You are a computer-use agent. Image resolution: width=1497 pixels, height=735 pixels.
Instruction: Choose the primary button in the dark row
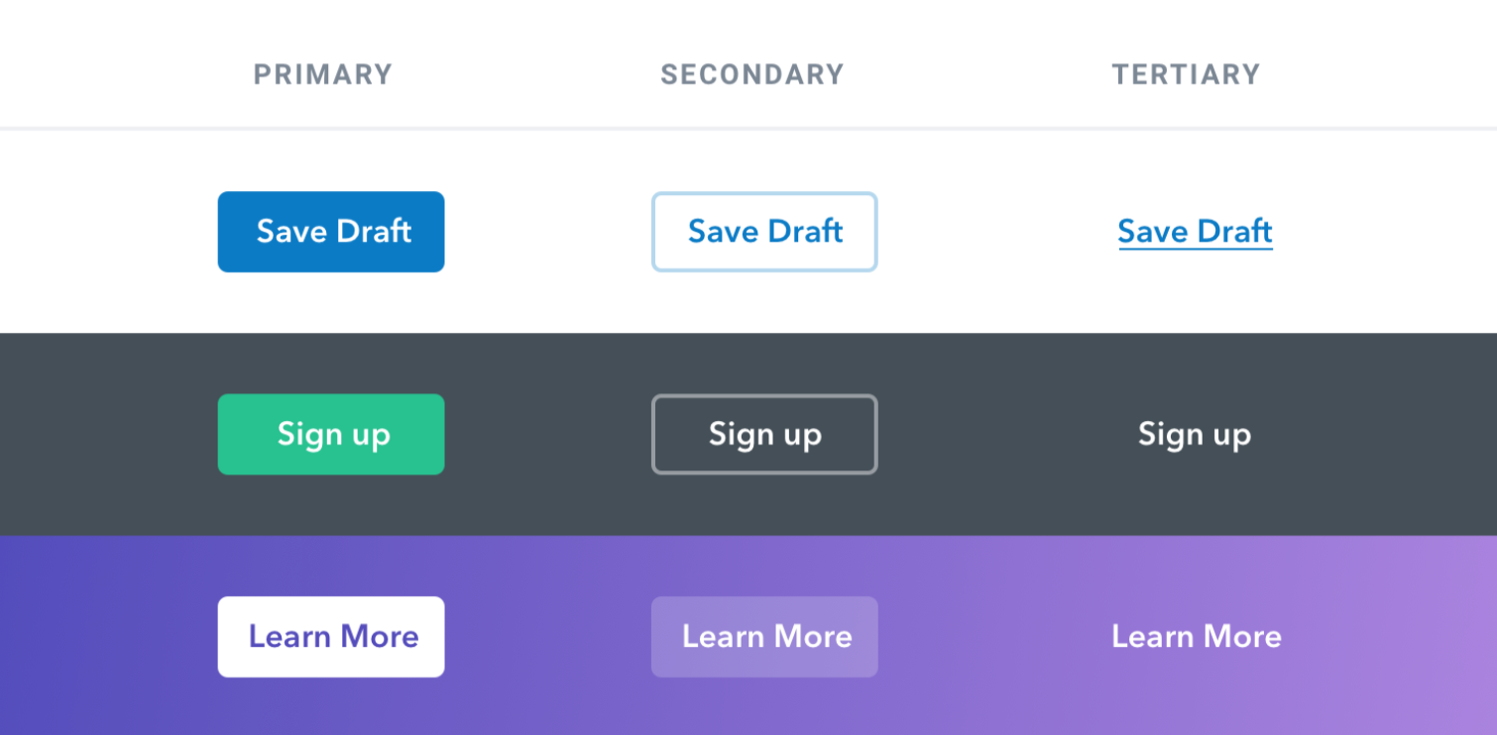(331, 435)
